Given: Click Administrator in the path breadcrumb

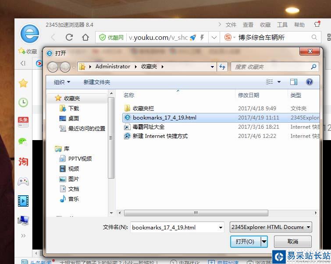Looking at the screenshot, I should click(113, 67).
